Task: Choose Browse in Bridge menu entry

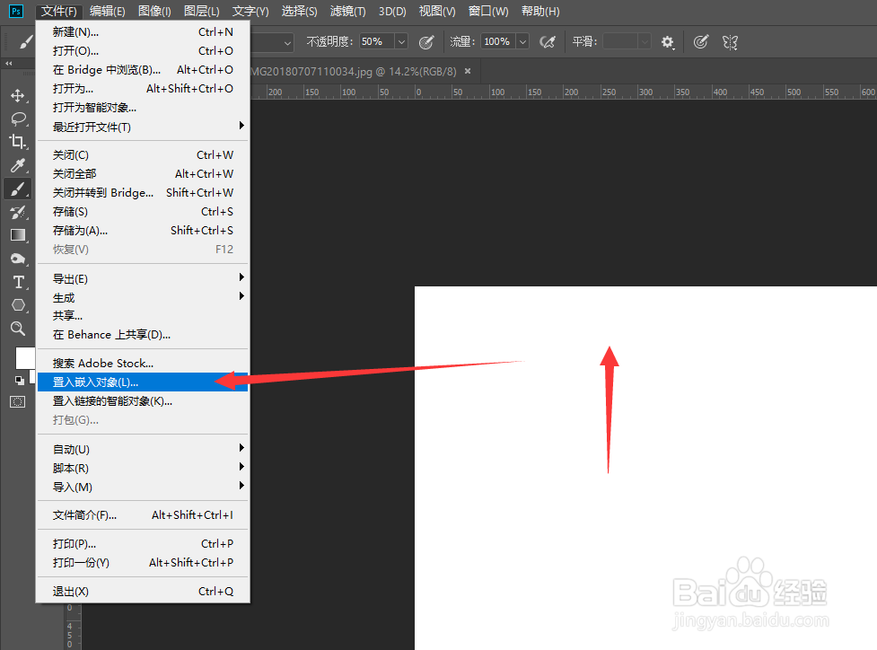Action: [143, 70]
